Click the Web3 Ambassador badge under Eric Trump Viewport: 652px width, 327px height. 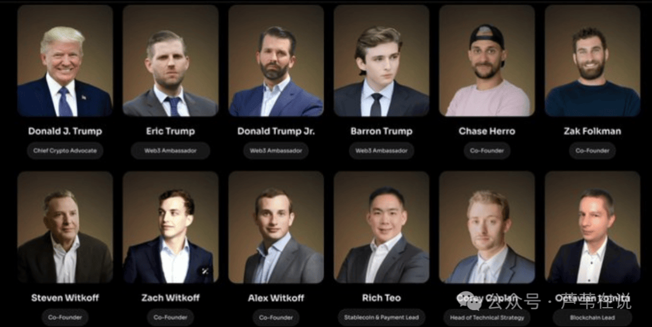170,151
